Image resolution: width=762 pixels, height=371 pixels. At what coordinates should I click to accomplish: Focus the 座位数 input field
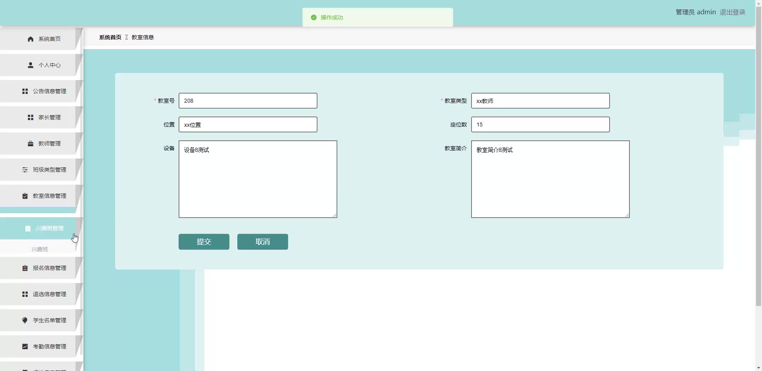point(541,124)
